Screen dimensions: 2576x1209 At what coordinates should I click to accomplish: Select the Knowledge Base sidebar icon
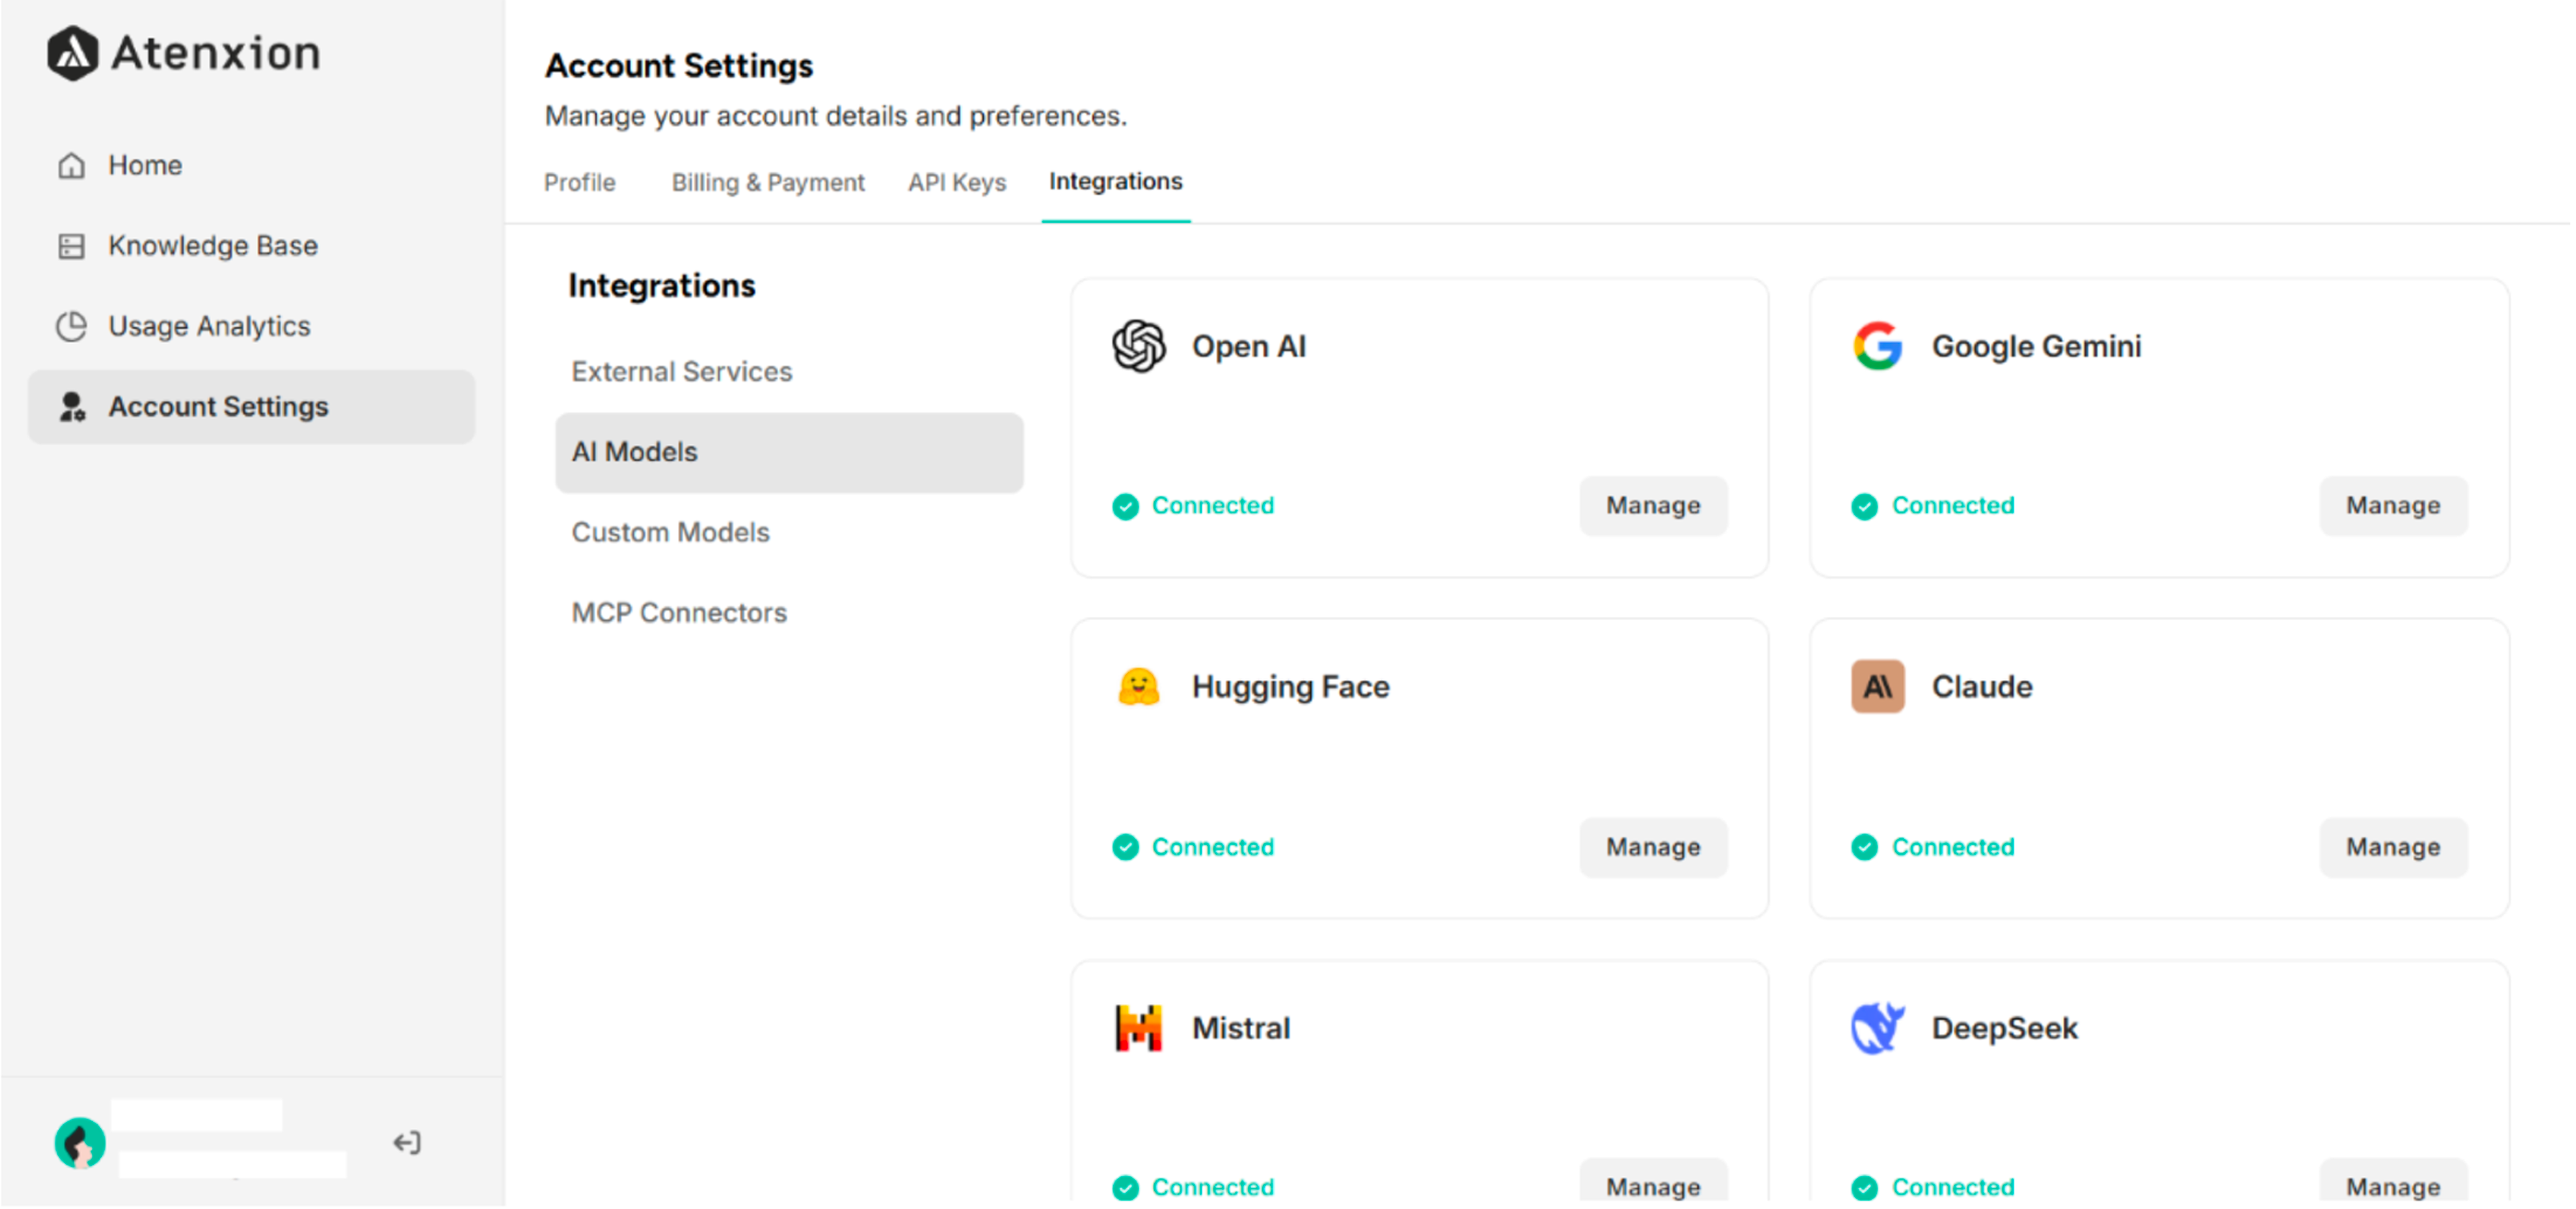click(x=71, y=245)
